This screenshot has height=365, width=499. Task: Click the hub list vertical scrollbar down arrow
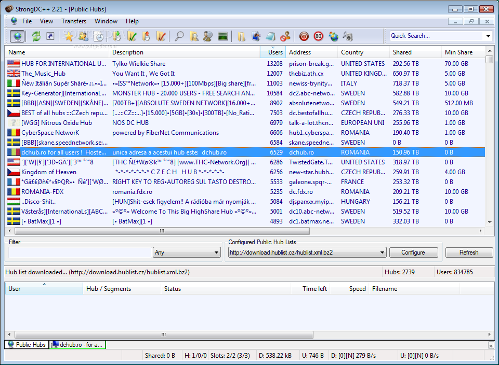(x=490, y=222)
